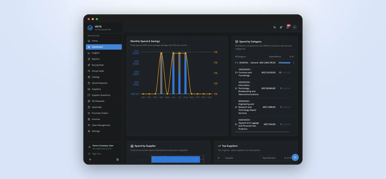Click the Top Suppliers trend icon
Viewport: 386px width, 179px height.
tap(219, 146)
